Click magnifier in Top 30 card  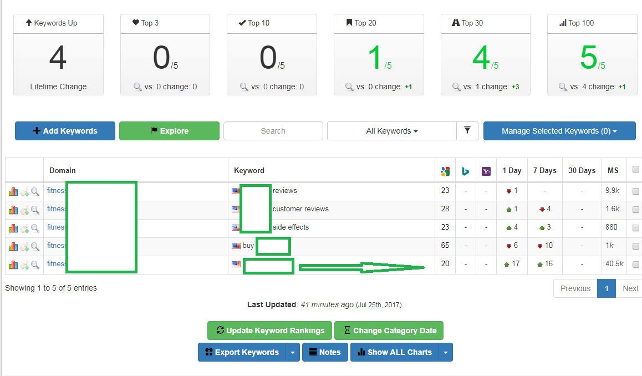pyautogui.click(x=456, y=87)
